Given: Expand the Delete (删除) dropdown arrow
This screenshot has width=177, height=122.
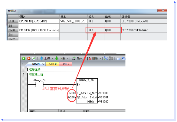Looking at the screenshot, I should 100,59.
